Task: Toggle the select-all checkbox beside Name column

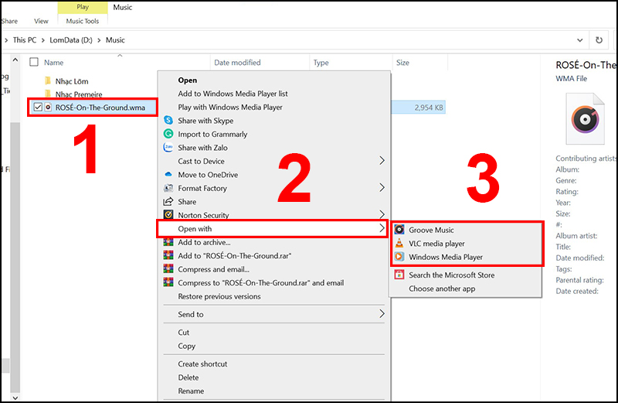Action: click(x=34, y=62)
